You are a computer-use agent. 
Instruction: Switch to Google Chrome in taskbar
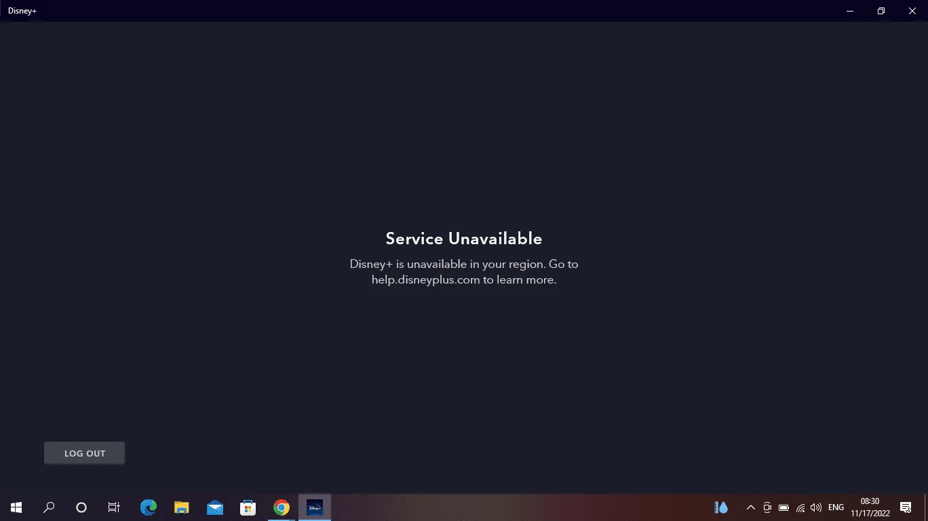point(282,507)
